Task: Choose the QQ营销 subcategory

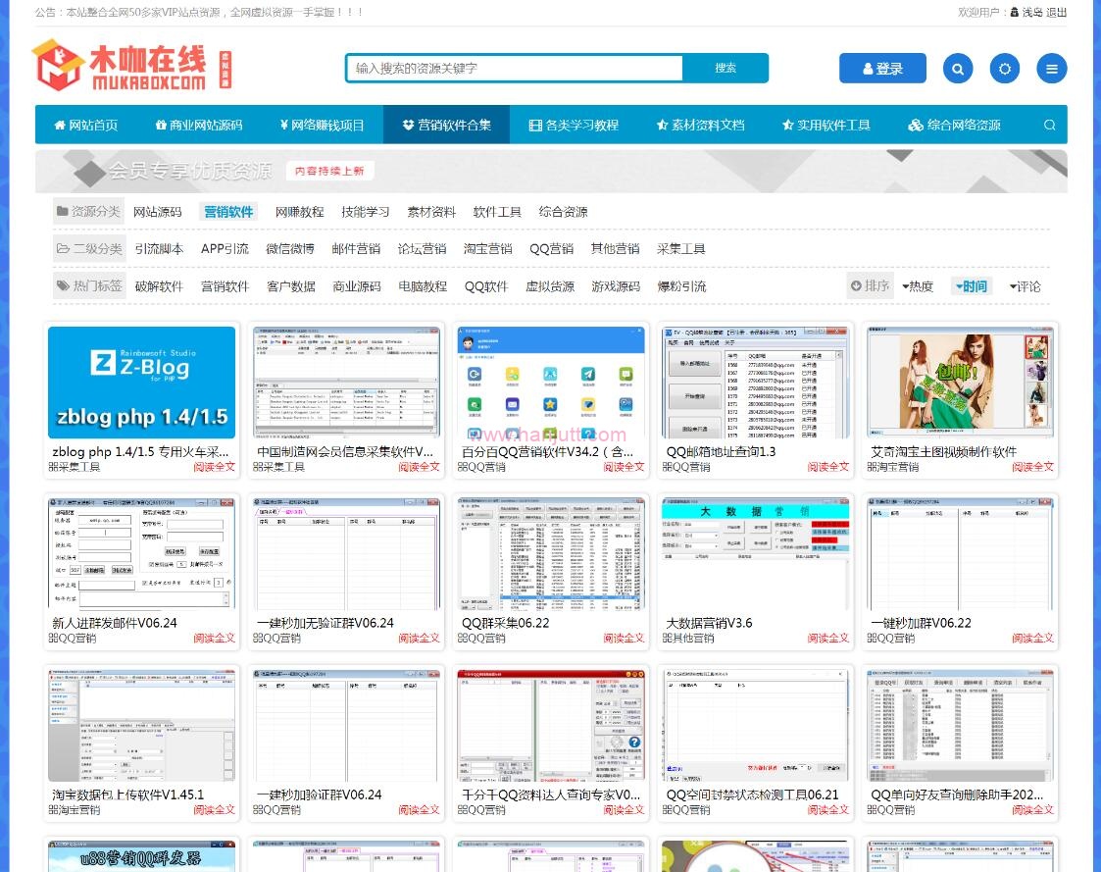Action: pos(551,249)
